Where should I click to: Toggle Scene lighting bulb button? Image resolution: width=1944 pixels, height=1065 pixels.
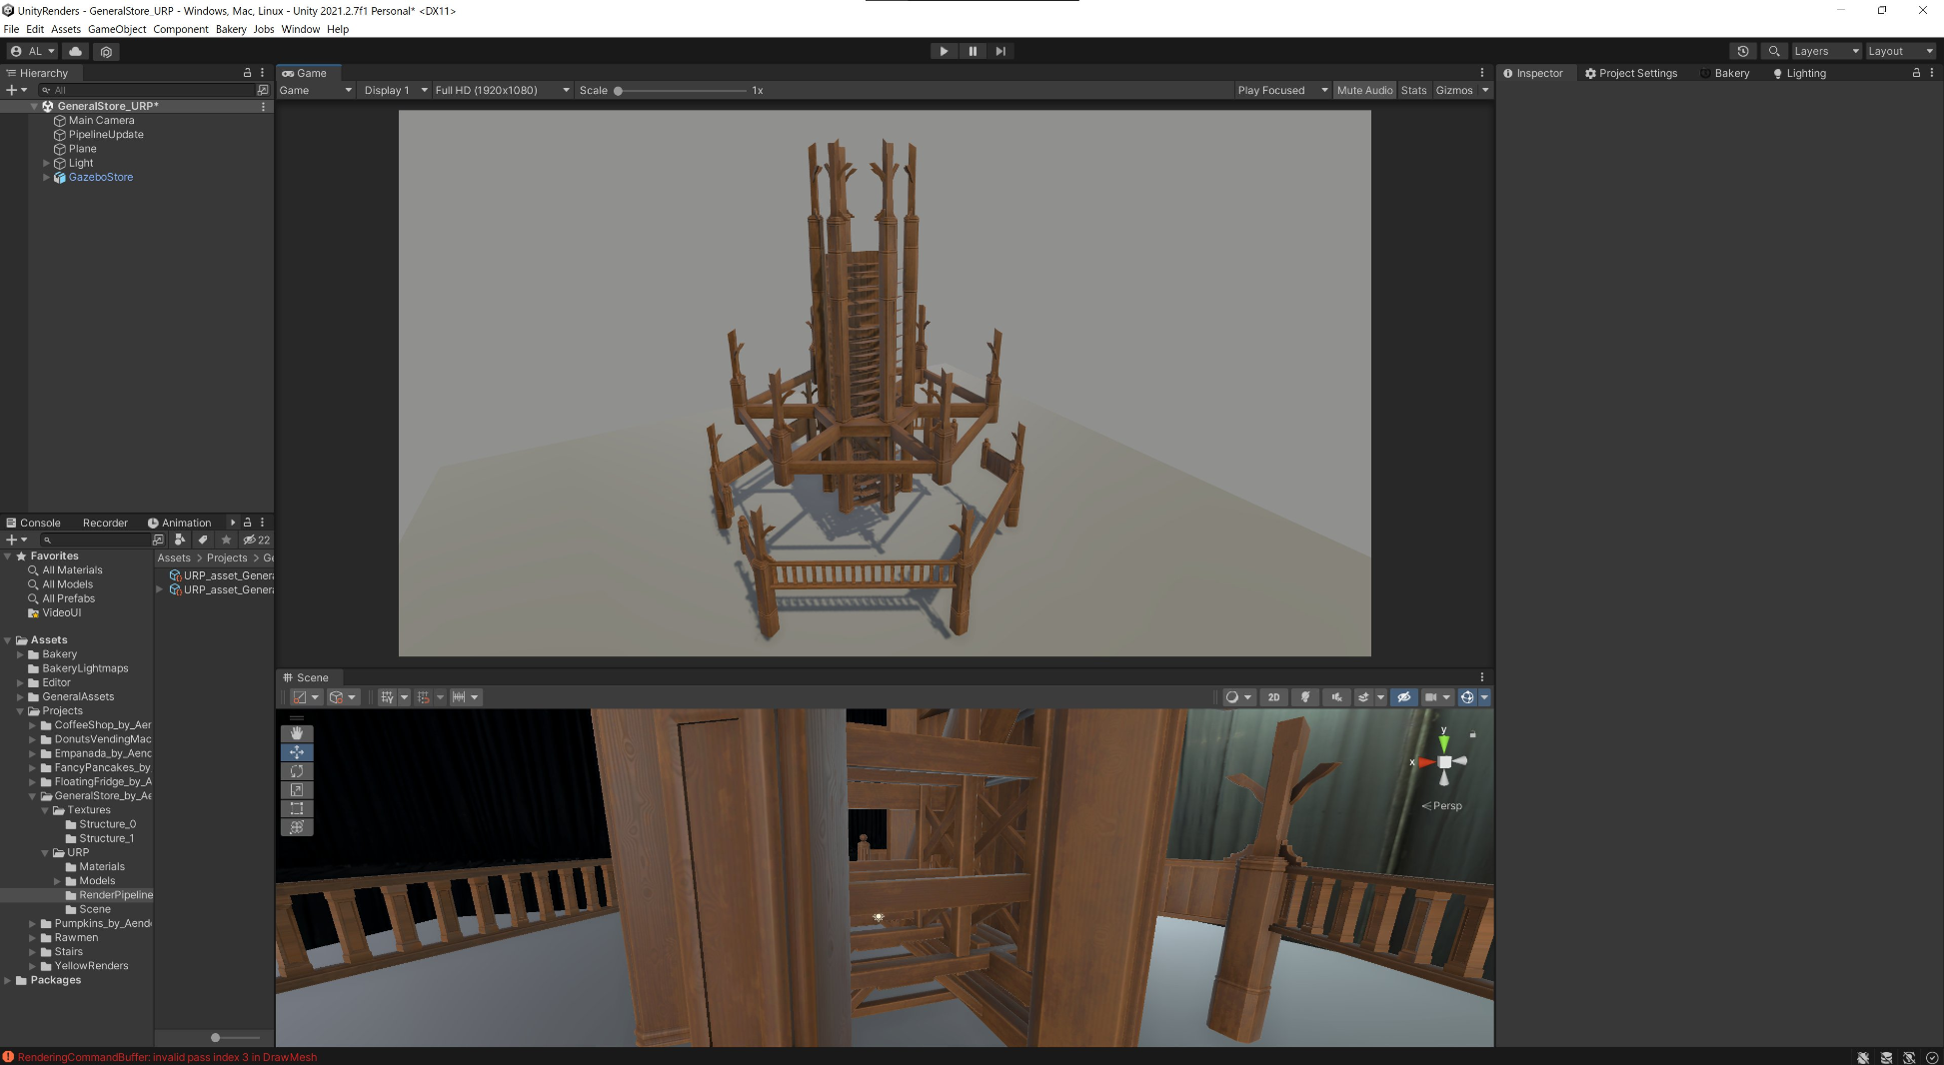click(1305, 697)
